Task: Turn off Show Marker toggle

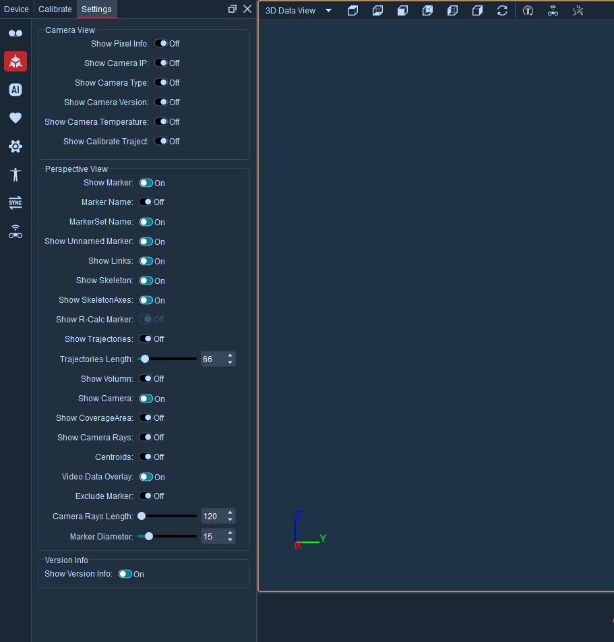Action: [146, 183]
